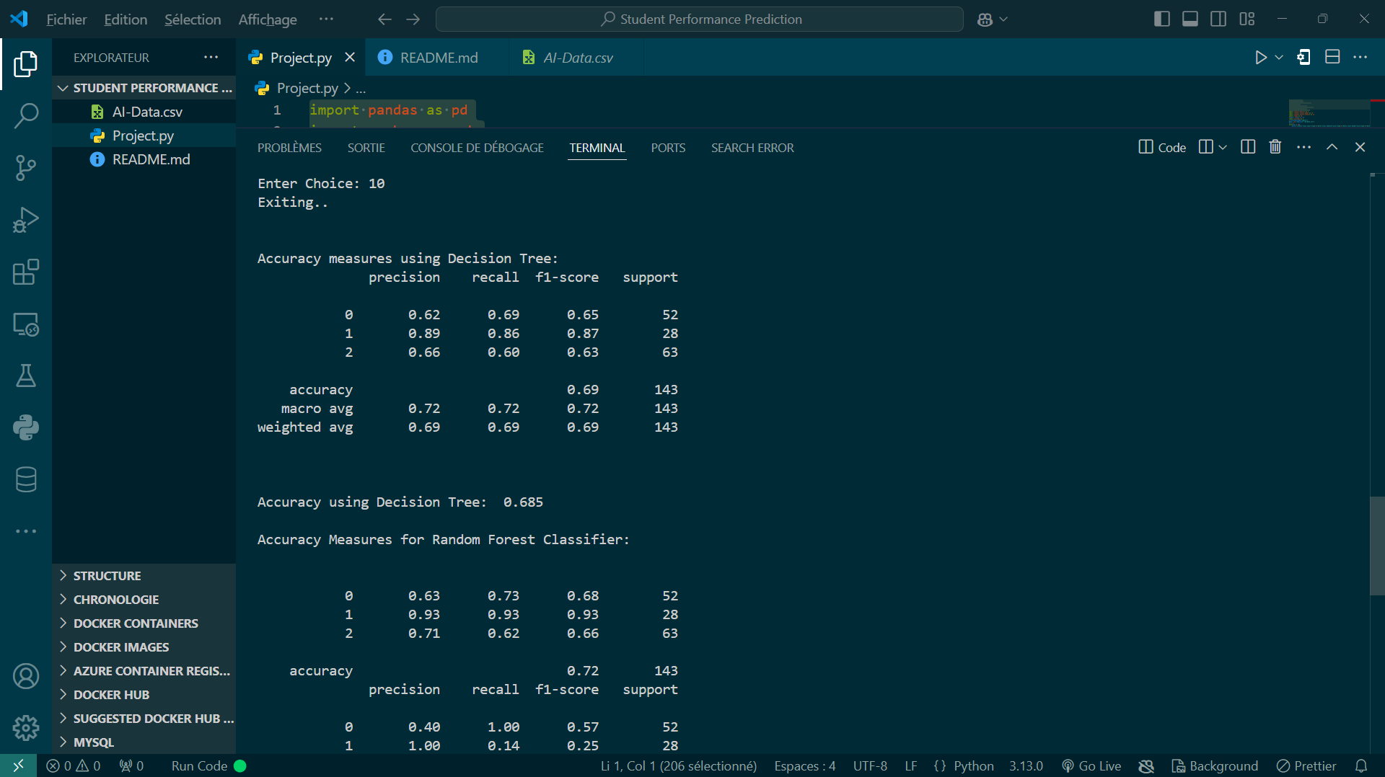Open the Database sidebar view
1385x777 pixels.
[26, 479]
